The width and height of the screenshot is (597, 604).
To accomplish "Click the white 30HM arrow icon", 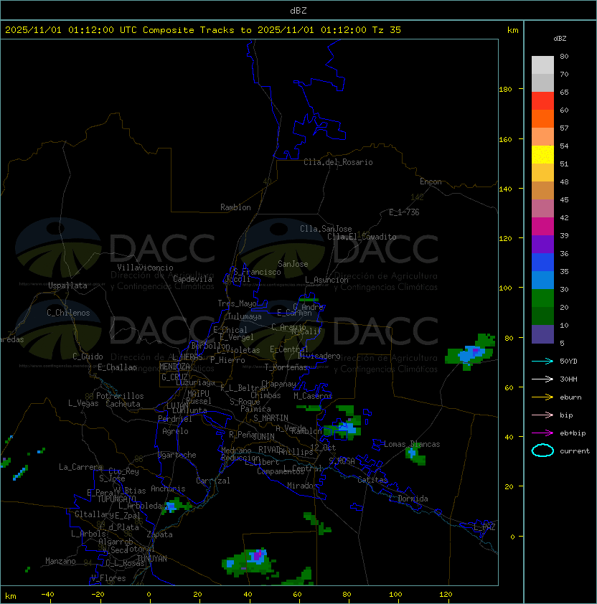I will [x=542, y=379].
